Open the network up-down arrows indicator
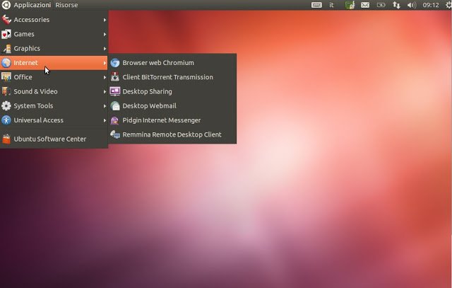The width and height of the screenshot is (452, 288). (x=396, y=5)
